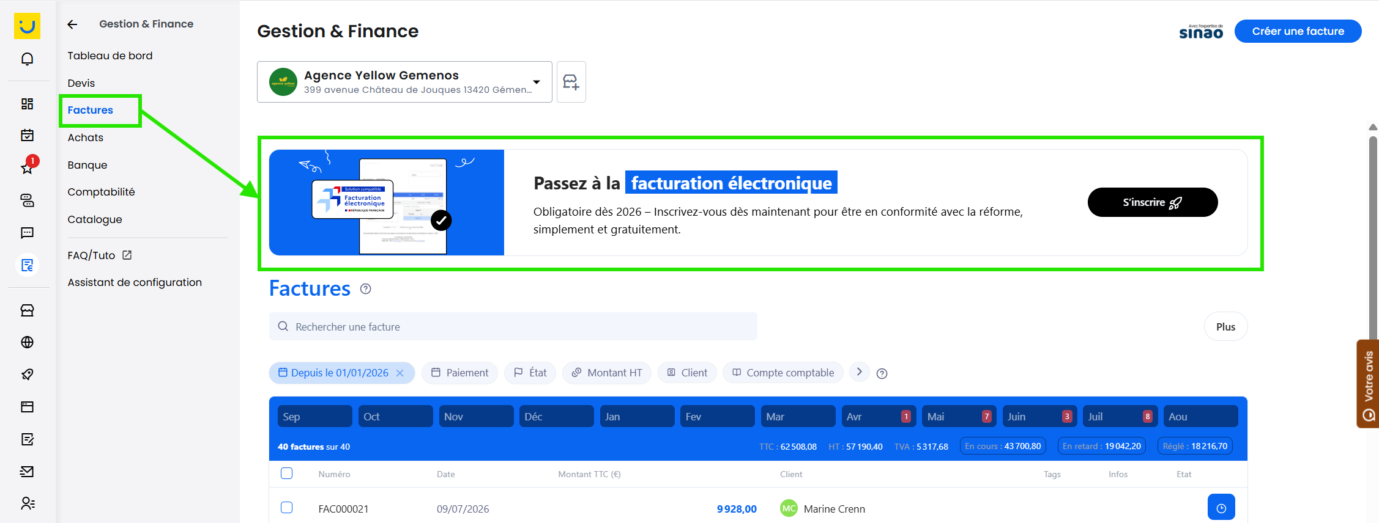This screenshot has width=1379, height=523.
Task: Select the euro invoice finance icon
Action: click(27, 265)
